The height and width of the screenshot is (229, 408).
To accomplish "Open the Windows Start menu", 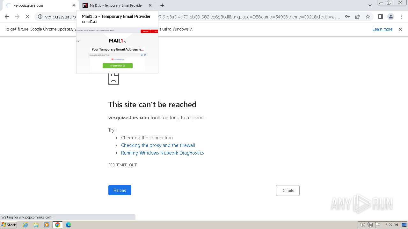I will click(9, 225).
